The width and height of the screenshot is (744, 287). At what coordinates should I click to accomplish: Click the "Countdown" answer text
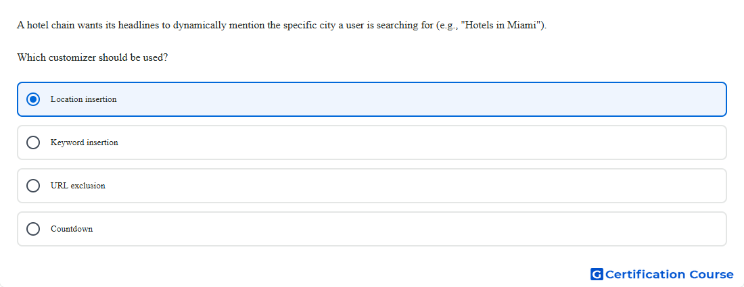[x=72, y=229]
